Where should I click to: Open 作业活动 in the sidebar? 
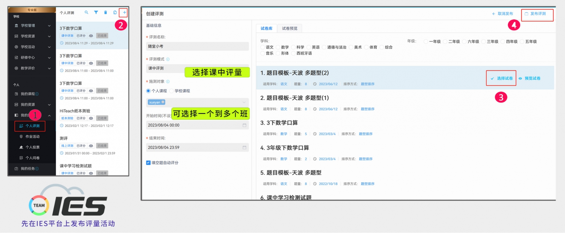[x=32, y=137]
